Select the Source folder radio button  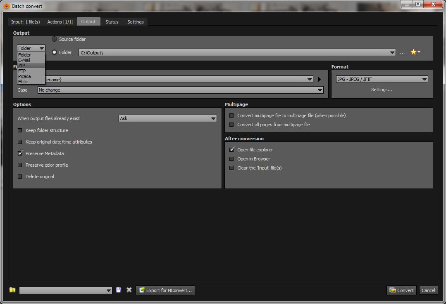point(54,39)
